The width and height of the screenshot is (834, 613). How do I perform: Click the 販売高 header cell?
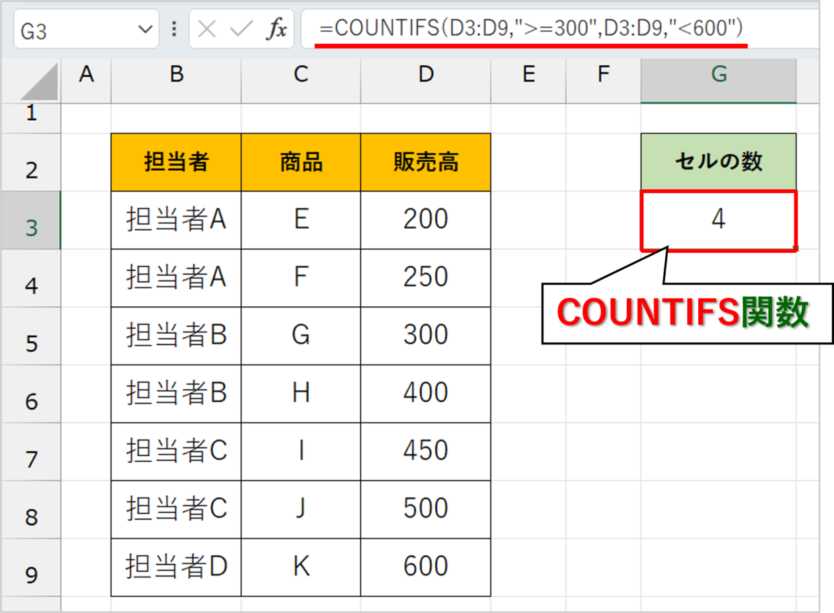click(x=426, y=162)
